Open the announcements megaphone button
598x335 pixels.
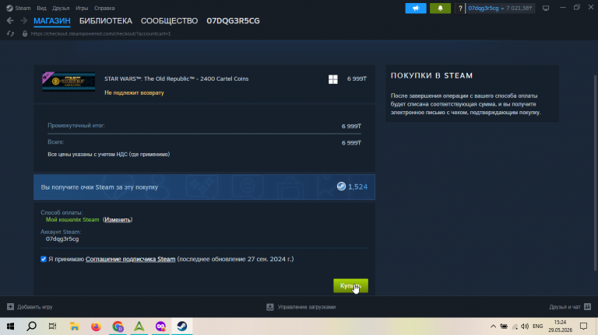click(x=416, y=8)
